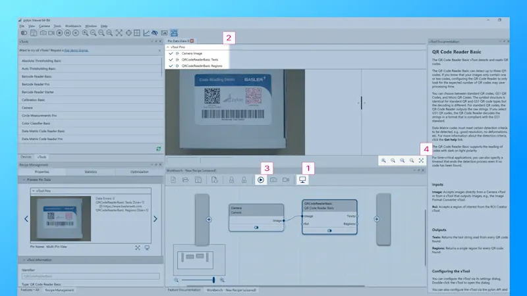The image size is (527, 296).
Task: Click the Run recipe play button in Workbench
Action: 261,180
